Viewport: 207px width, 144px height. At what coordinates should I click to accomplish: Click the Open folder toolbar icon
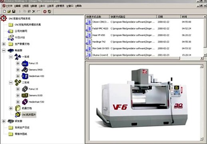pos(9,12)
